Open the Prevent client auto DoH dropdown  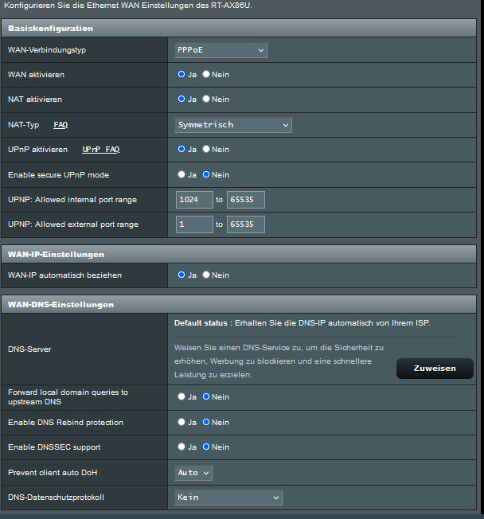193,473
